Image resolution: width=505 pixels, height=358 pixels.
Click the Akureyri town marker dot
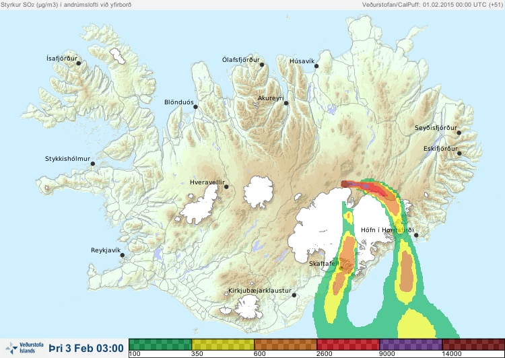[286, 103]
